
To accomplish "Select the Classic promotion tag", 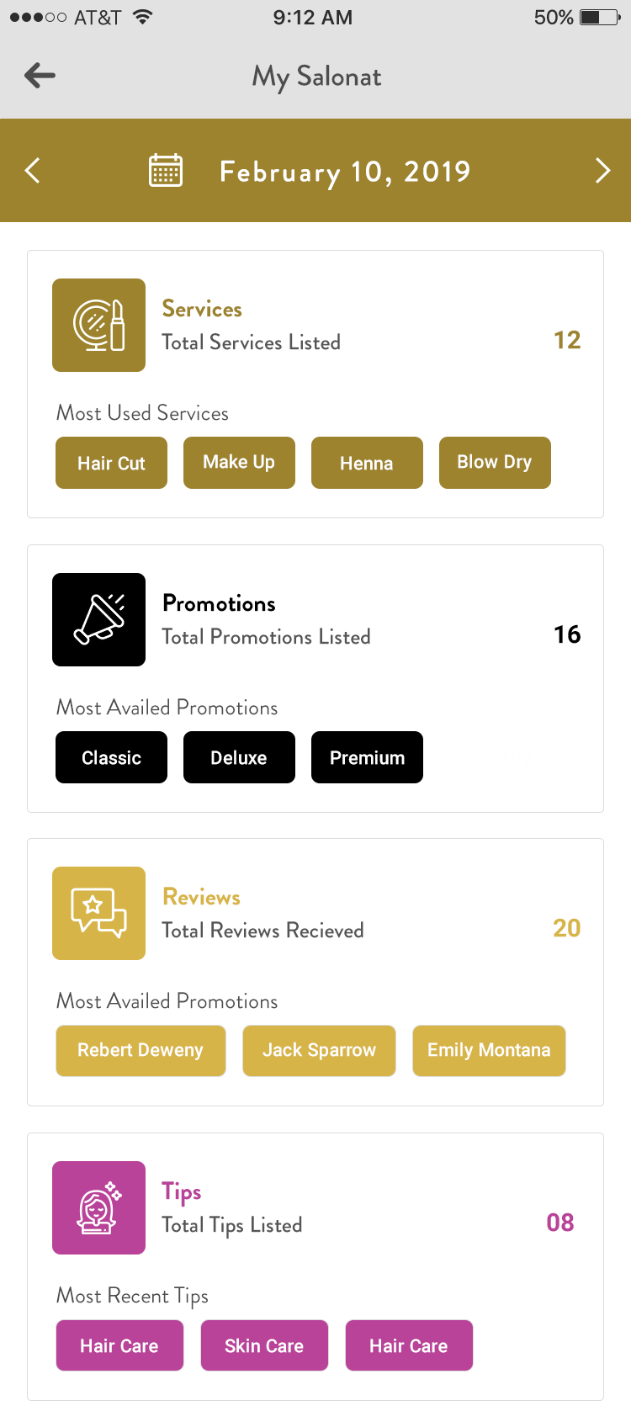I will tap(111, 757).
